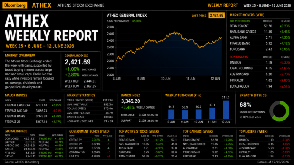This screenshot has height=165, width=294.
Task: Select the orange ATHEX header title
Action: coord(41,5)
